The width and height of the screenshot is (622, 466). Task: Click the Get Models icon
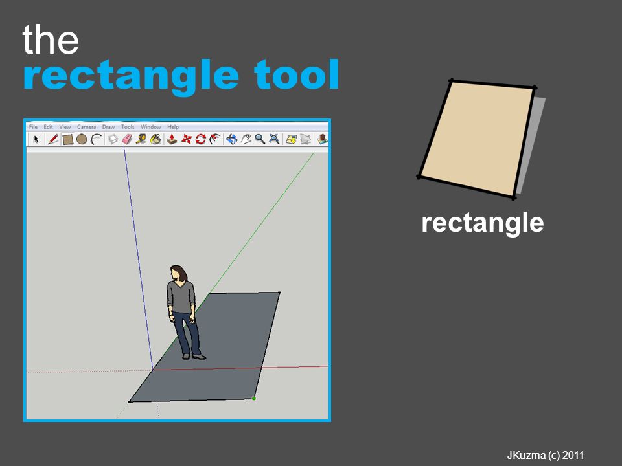291,139
